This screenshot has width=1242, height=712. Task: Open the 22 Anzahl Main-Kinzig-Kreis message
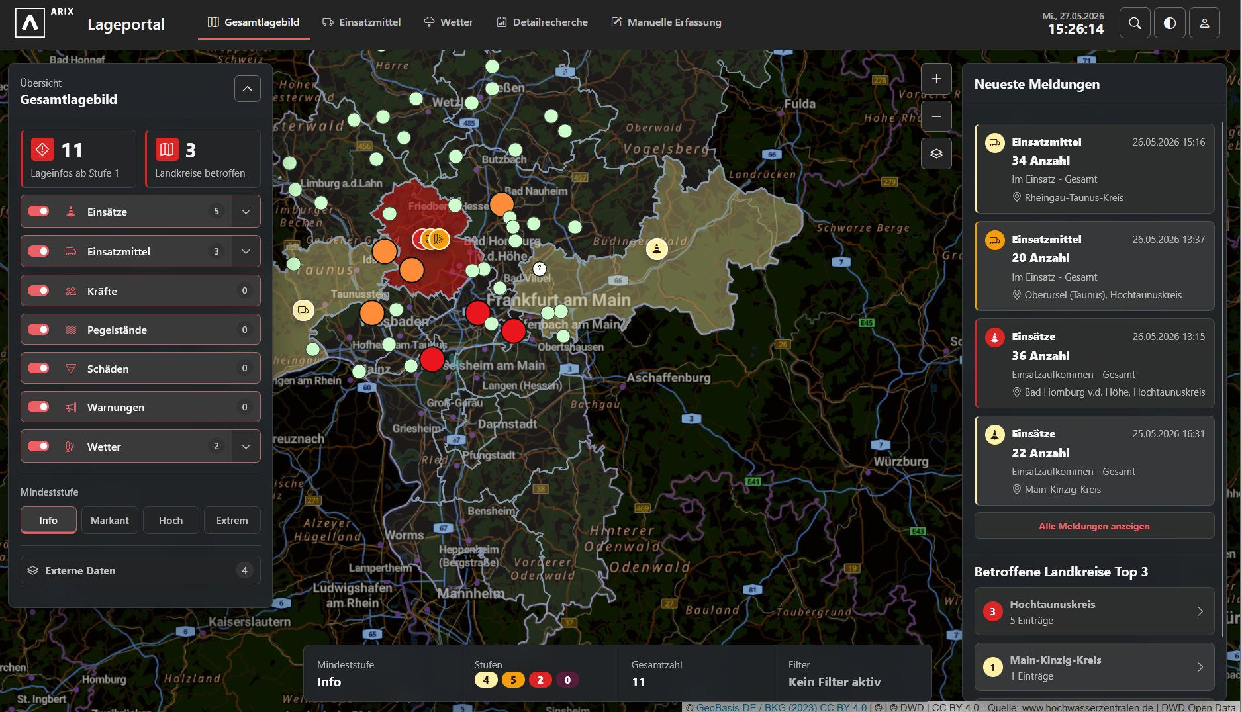pyautogui.click(x=1094, y=461)
